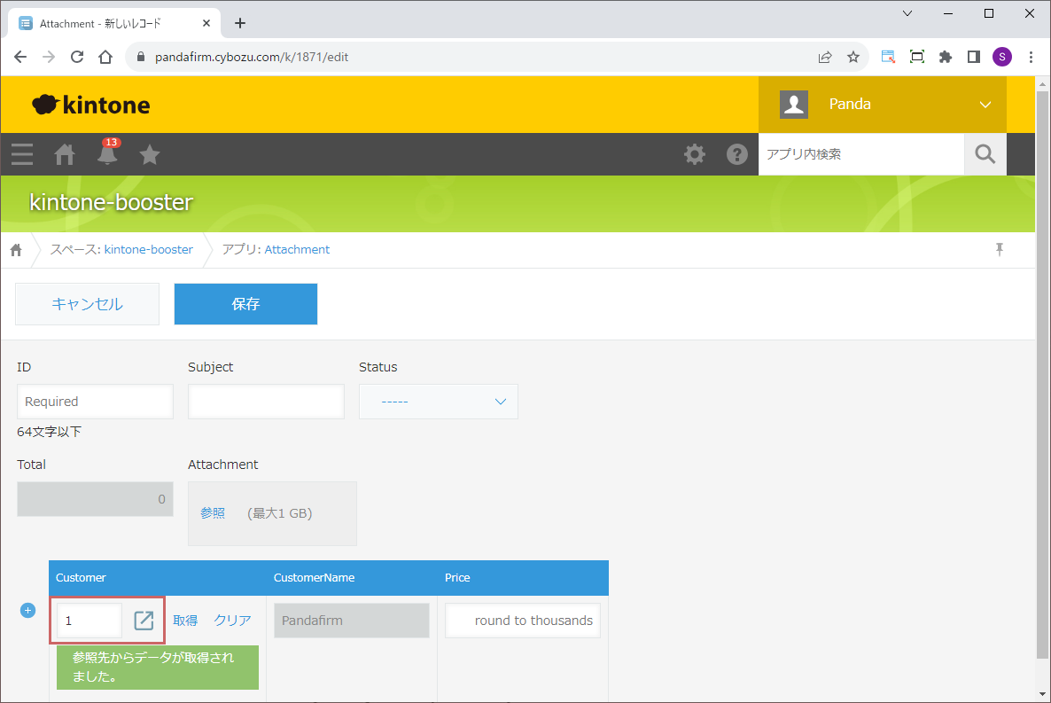1051x703 pixels.
Task: Open notifications bell with 13 badge
Action: coord(107,154)
